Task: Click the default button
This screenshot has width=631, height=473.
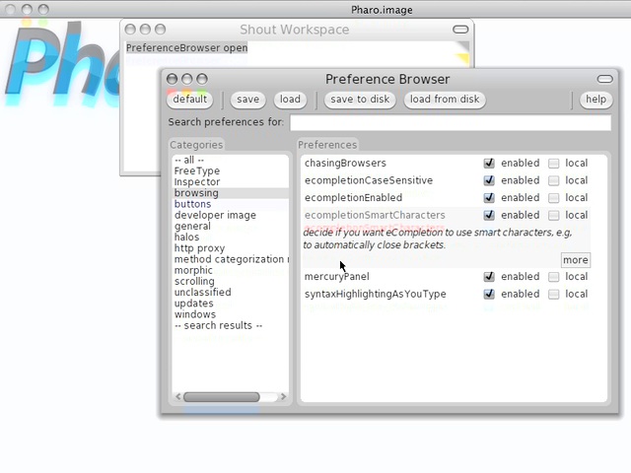Action: [x=190, y=100]
